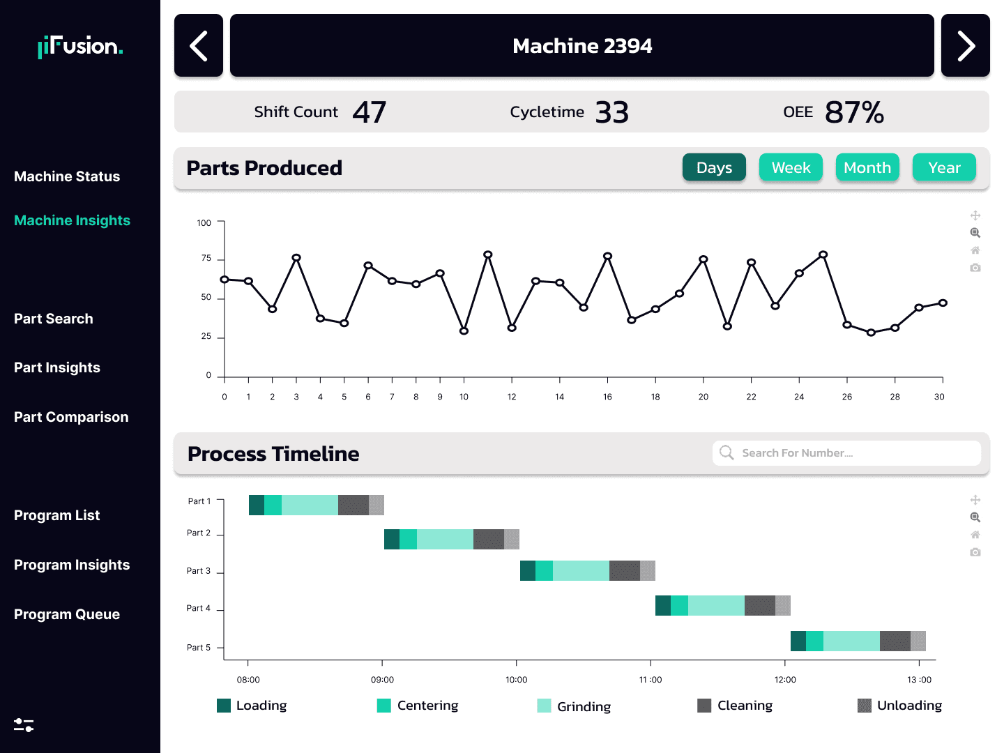Open Program List in sidebar

[x=56, y=515]
